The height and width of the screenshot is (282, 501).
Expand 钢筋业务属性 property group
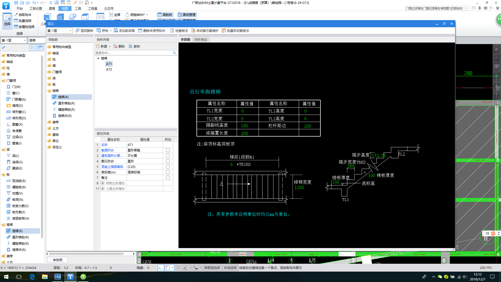103,183
